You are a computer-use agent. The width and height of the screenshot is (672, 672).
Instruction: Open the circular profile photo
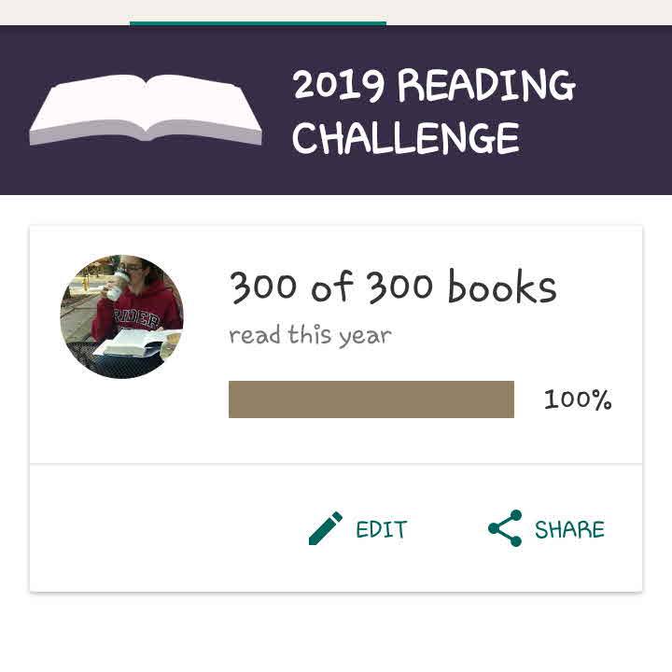(x=121, y=316)
